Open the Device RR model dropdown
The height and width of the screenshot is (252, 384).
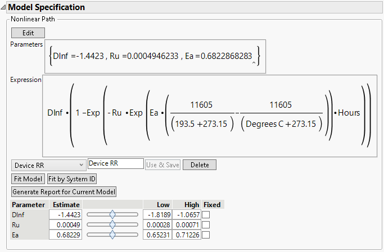click(x=48, y=165)
